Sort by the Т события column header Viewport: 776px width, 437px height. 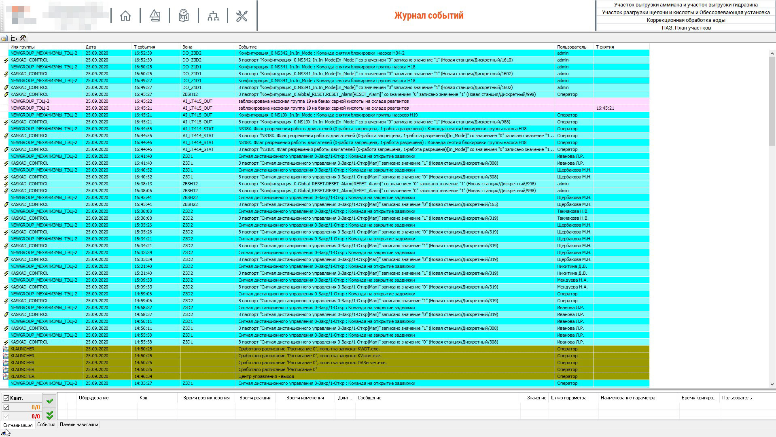click(x=144, y=47)
